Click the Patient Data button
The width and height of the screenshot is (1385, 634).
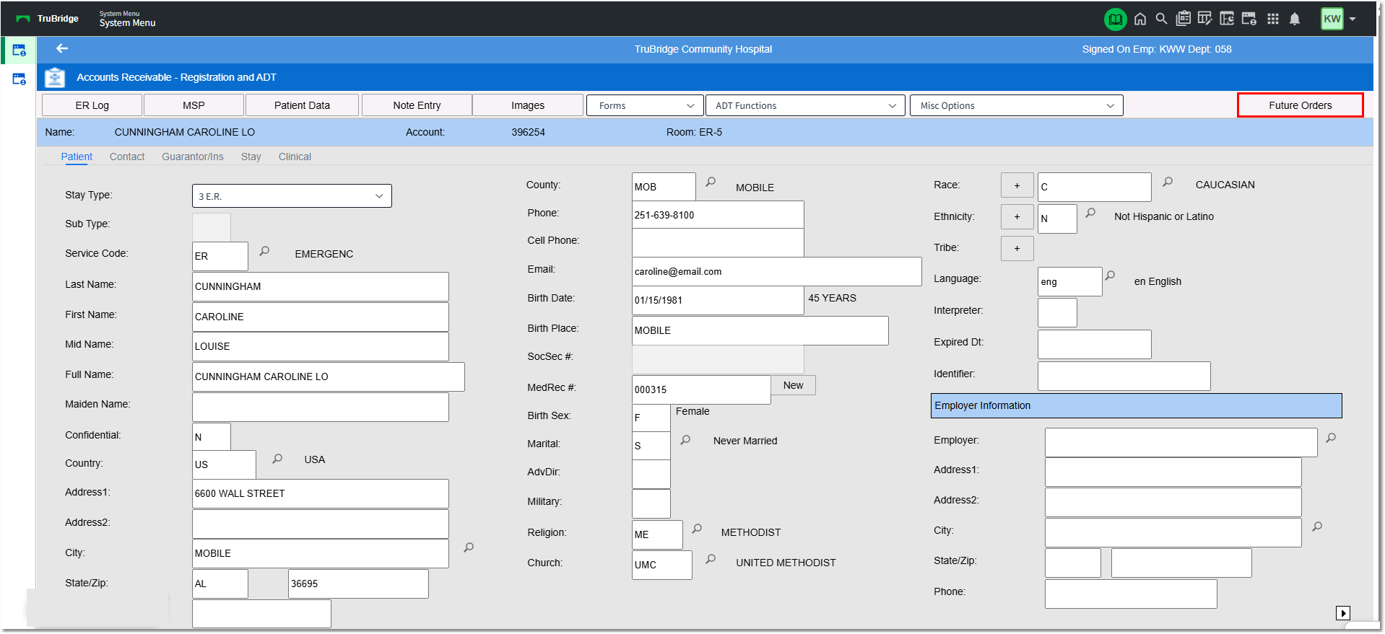point(302,105)
